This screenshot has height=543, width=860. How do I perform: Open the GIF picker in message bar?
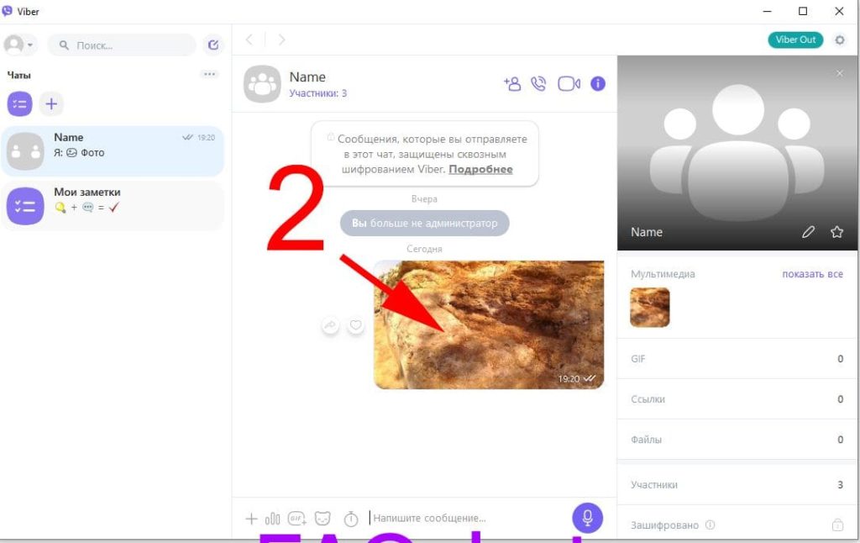pos(296,519)
